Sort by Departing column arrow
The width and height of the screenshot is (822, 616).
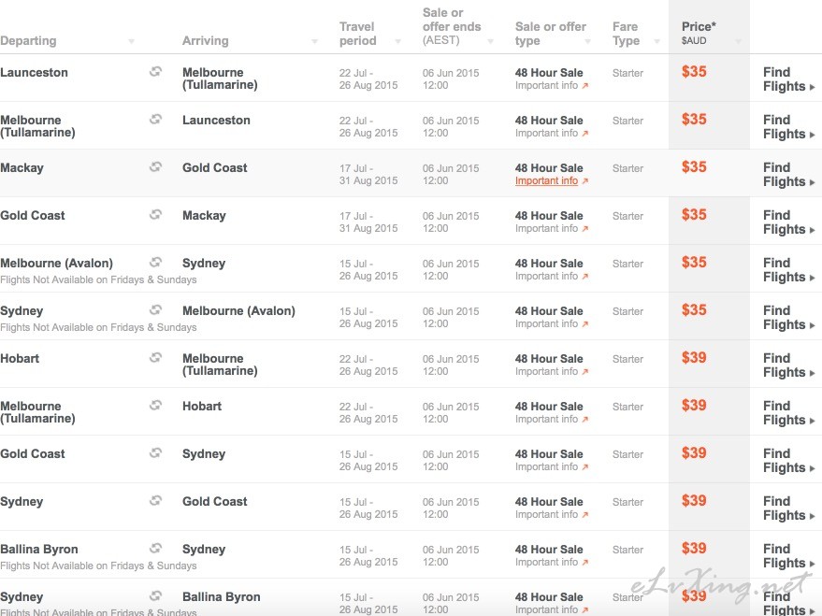click(x=132, y=41)
